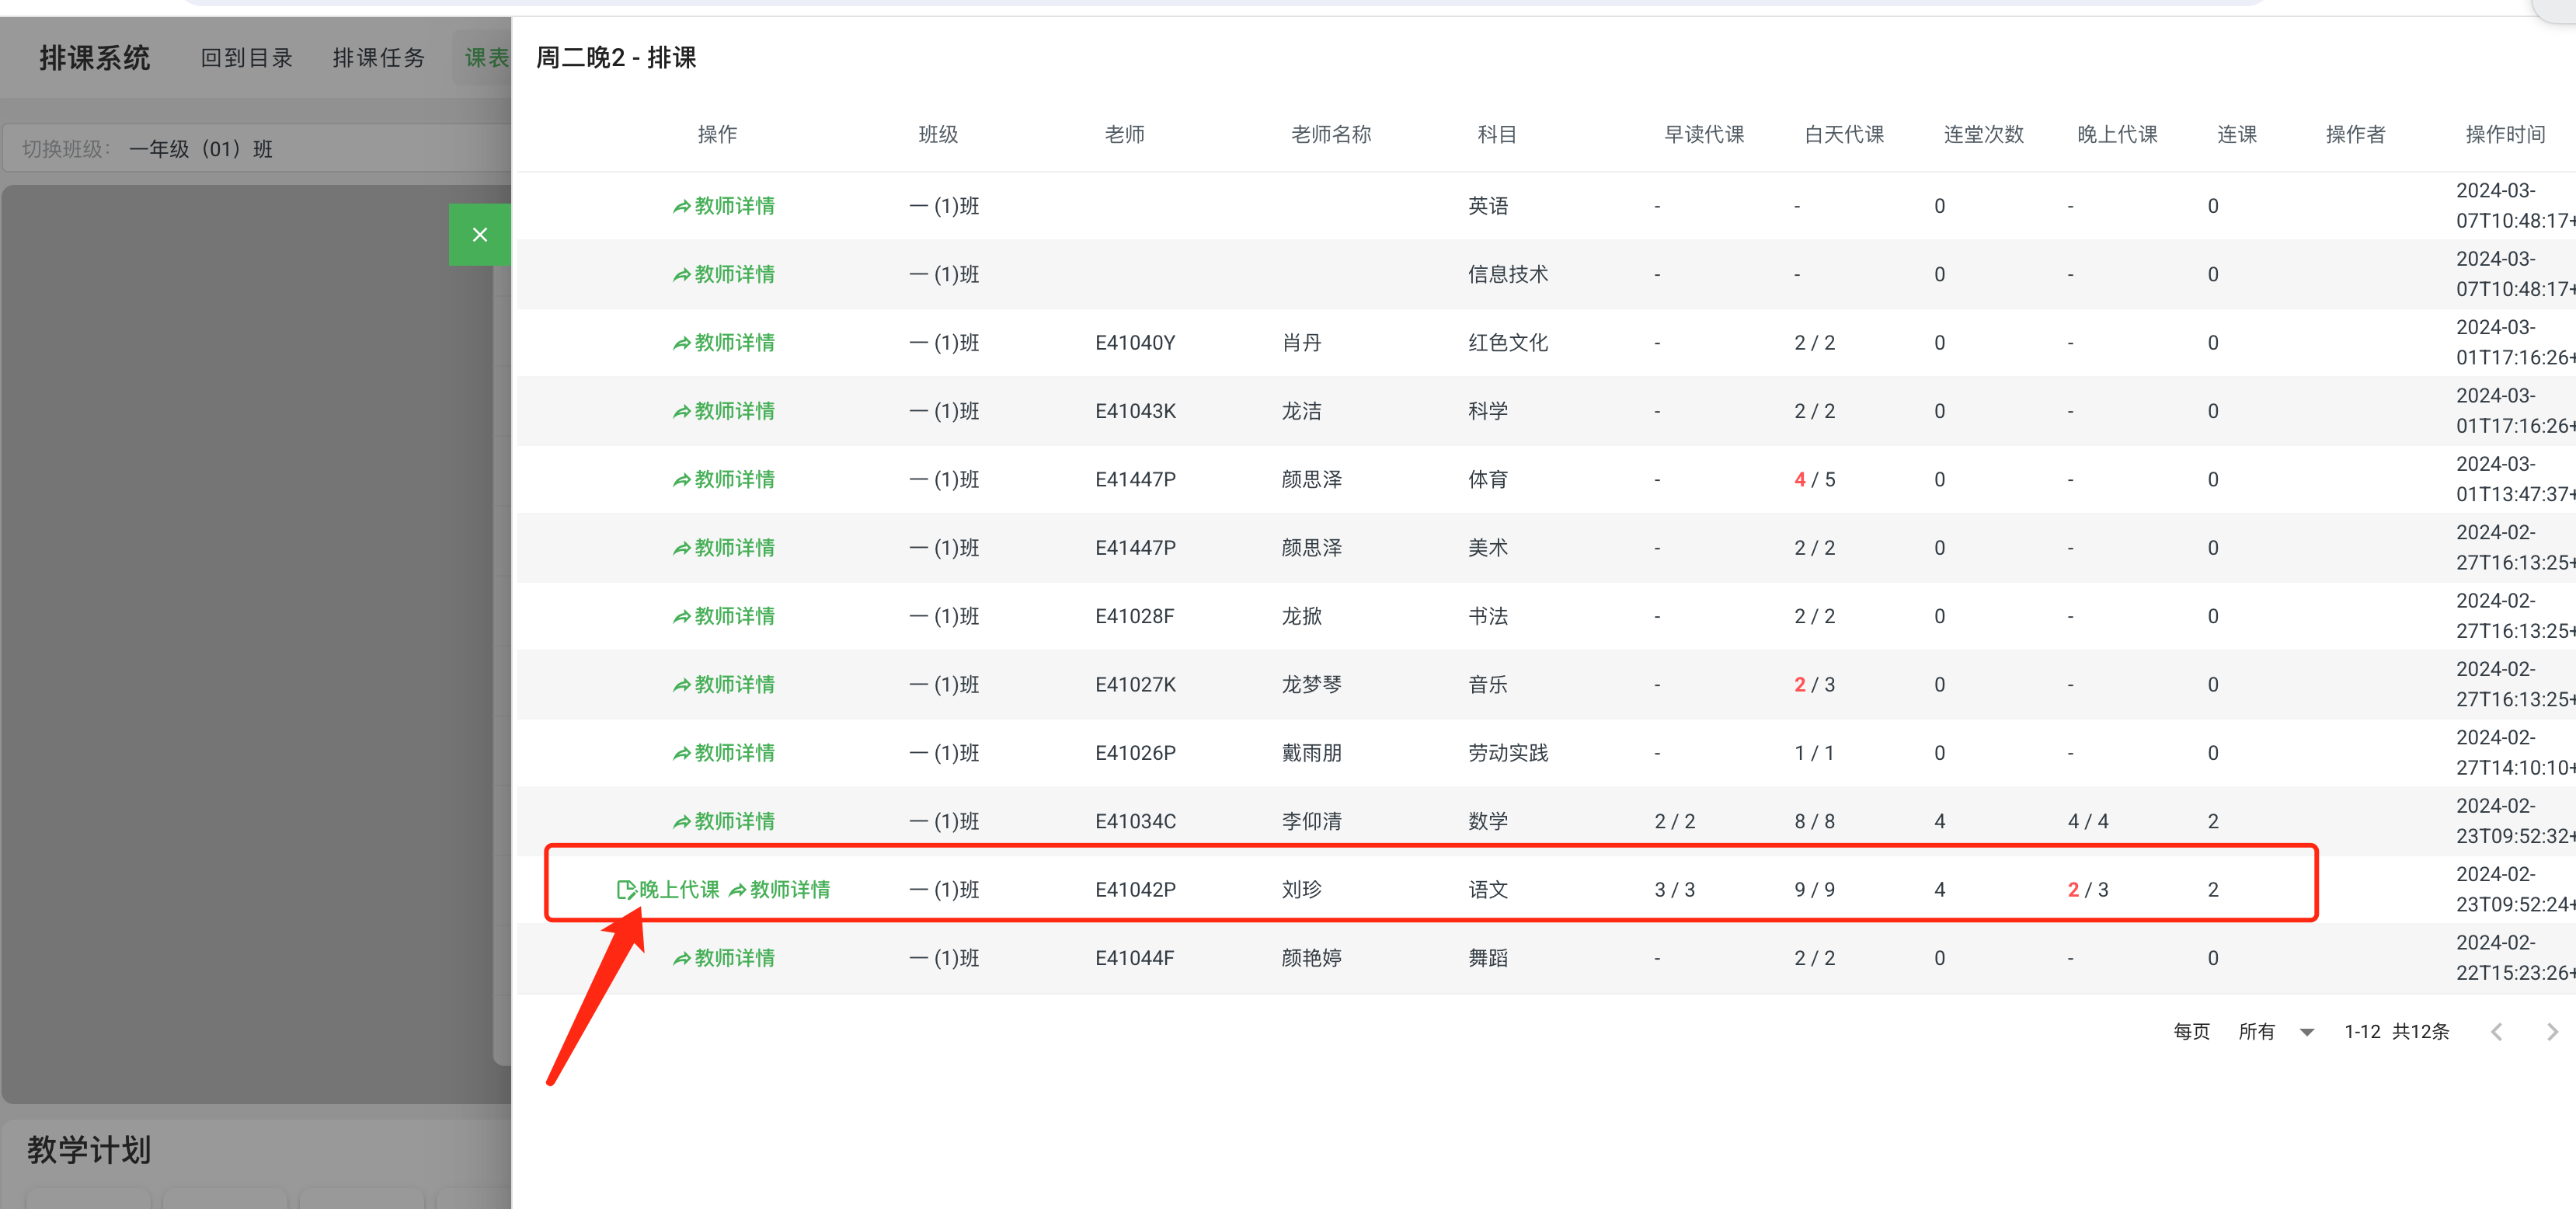Click the share icon on 李仰清's 数学 row
Image resolution: width=2576 pixels, height=1209 pixels.
pos(681,821)
